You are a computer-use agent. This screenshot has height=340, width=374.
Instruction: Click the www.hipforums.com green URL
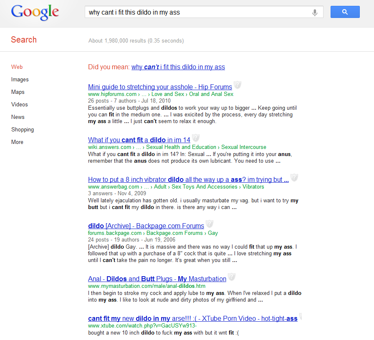[112, 94]
